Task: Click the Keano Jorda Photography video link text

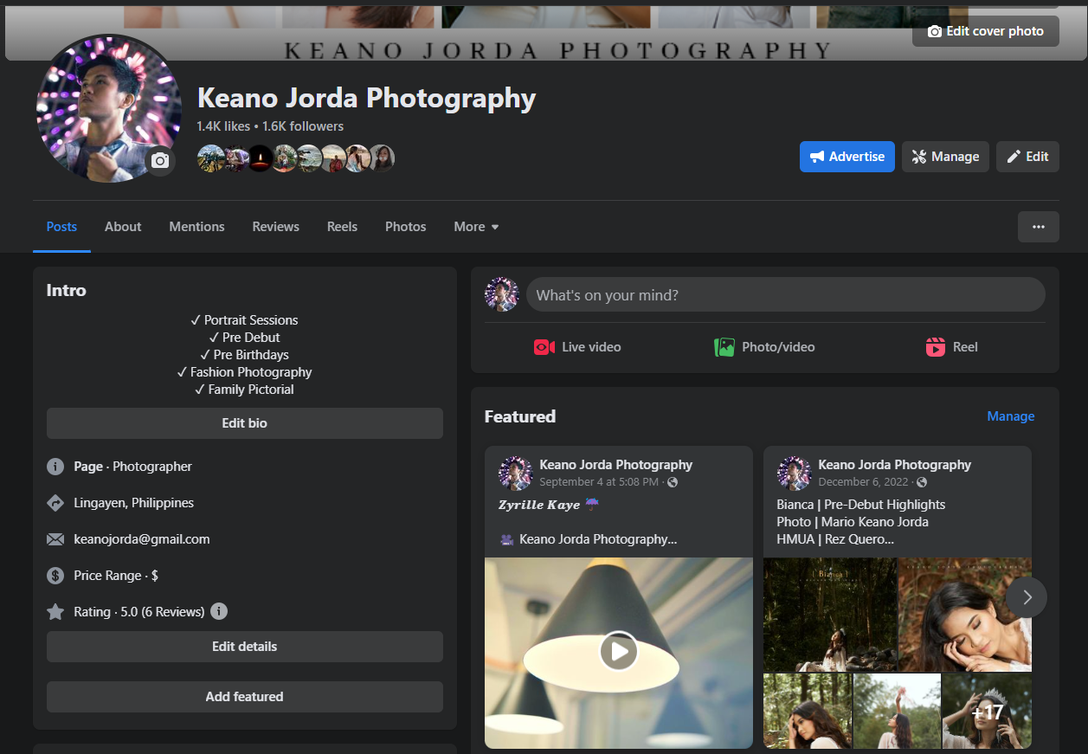Action: [598, 539]
